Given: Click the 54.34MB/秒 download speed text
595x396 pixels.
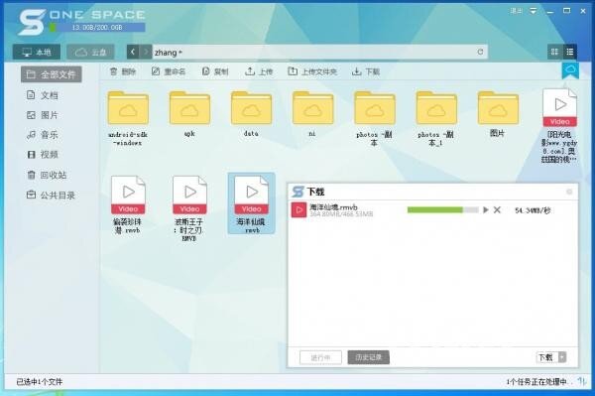Looking at the screenshot, I should click(x=533, y=210).
